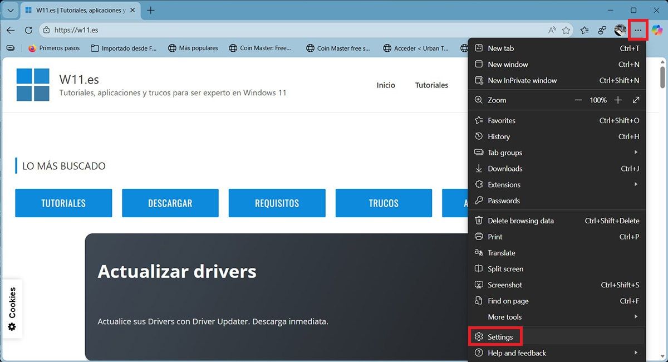This screenshot has height=362, width=668.
Task: Select New InPrivate window menu item
Action: tap(522, 80)
